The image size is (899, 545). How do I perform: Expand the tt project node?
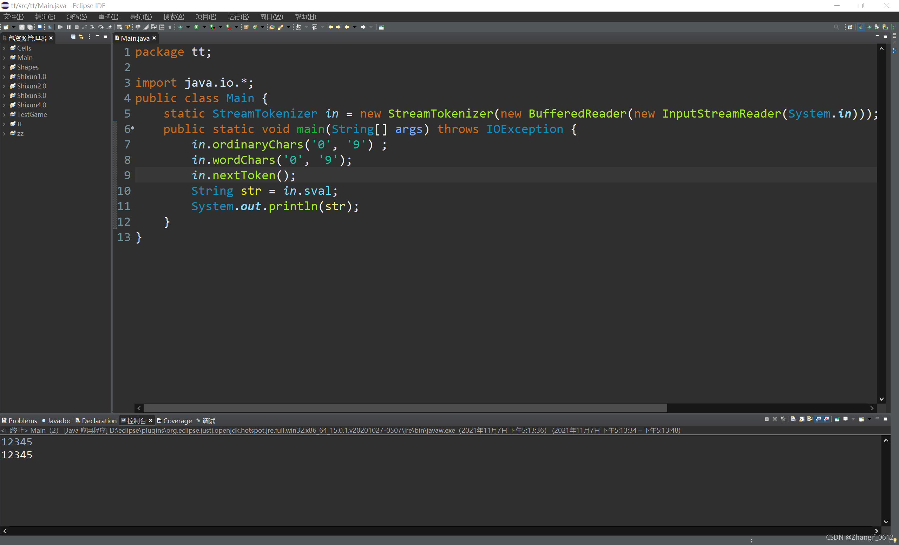pyautogui.click(x=4, y=124)
